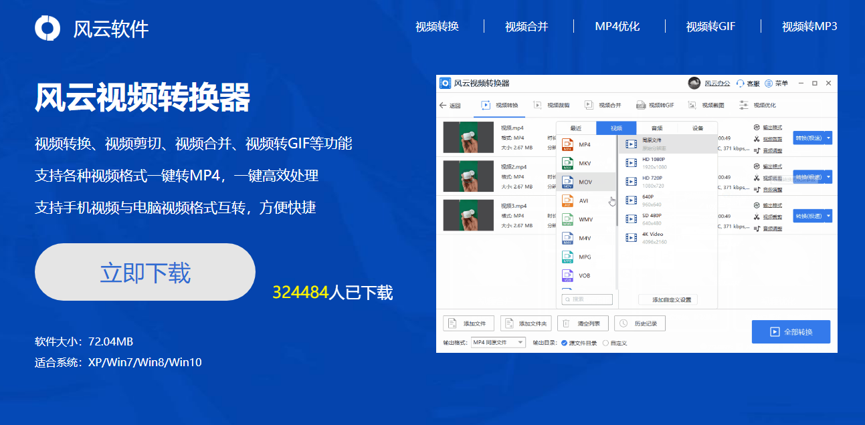Click the 搜索 search input field
Image resolution: width=865 pixels, height=425 pixels.
[586, 299]
